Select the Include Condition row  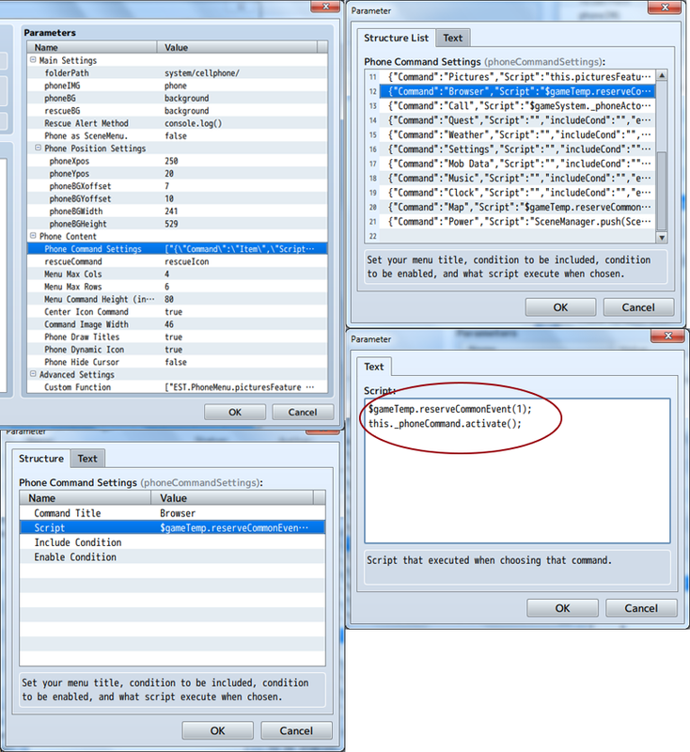pyautogui.click(x=172, y=542)
